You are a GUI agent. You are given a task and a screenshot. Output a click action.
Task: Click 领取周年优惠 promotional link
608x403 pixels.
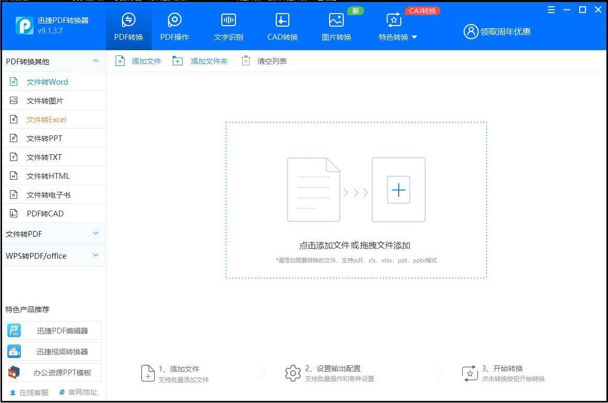[x=502, y=31]
